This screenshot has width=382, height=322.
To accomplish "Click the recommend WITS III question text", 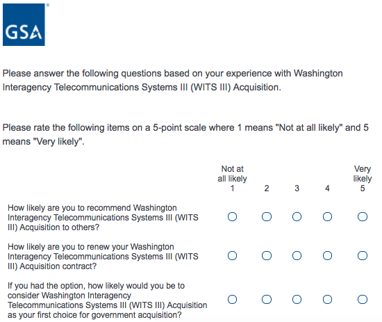I will coord(103,218).
